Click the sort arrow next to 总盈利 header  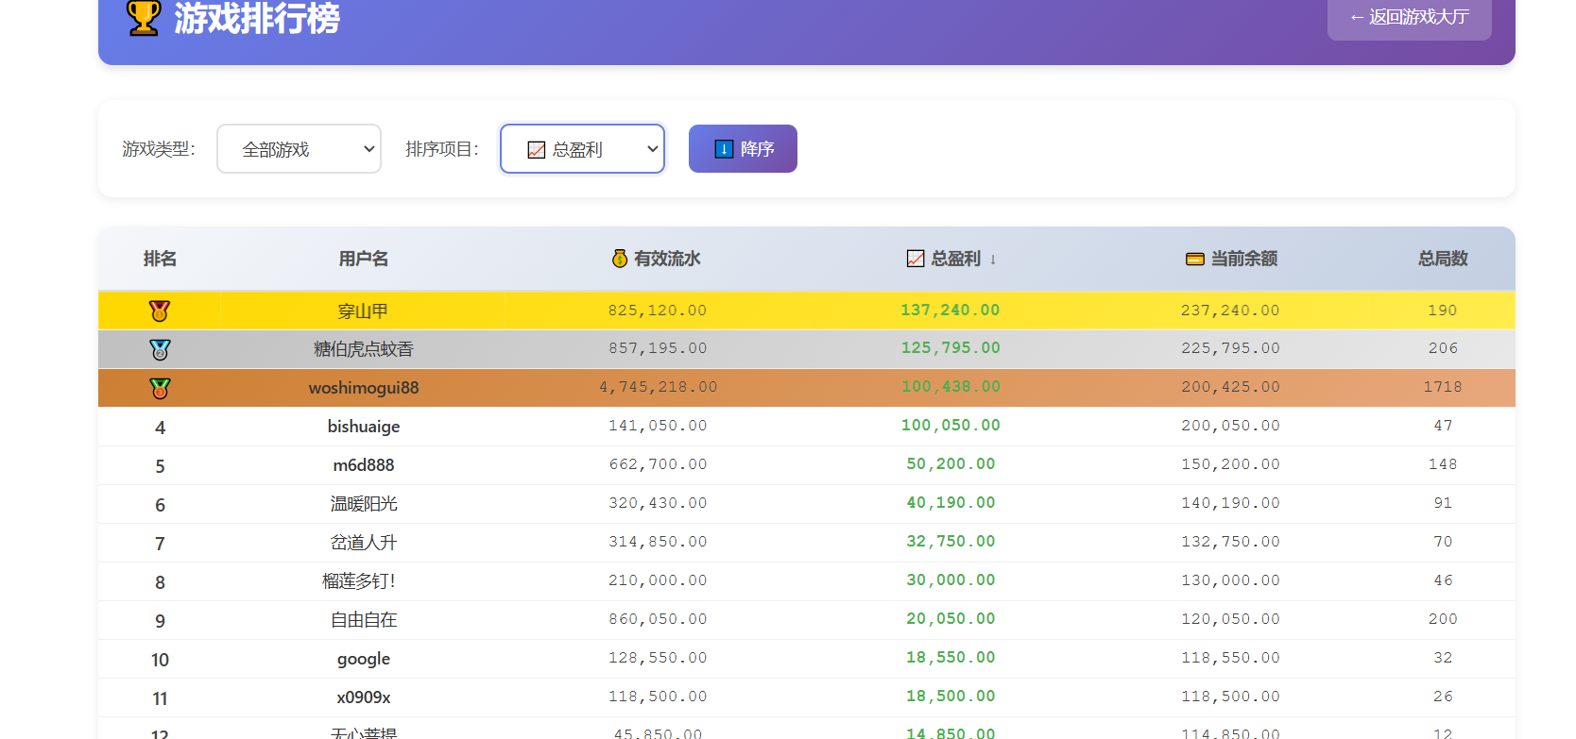tap(993, 260)
